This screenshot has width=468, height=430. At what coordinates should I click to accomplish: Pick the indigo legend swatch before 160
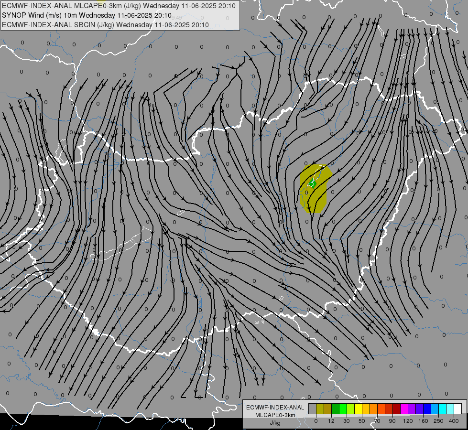click(x=420, y=408)
